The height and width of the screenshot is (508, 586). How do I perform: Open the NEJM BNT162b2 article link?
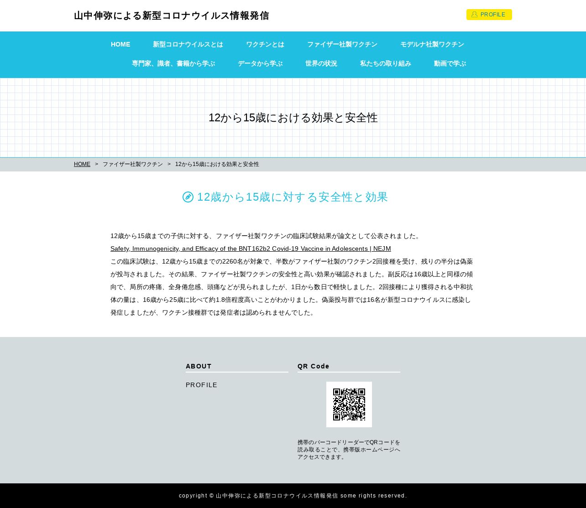pyautogui.click(x=251, y=249)
